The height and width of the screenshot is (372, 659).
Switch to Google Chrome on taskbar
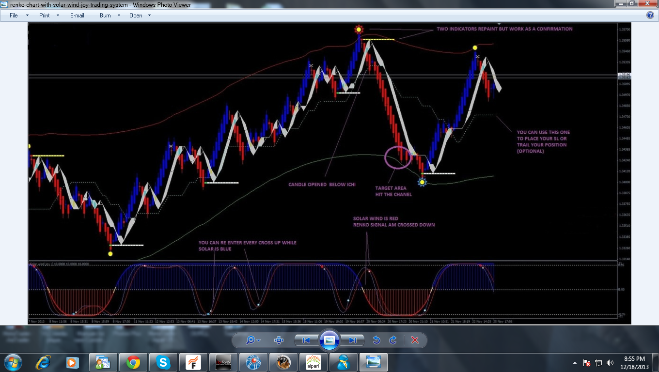tap(133, 362)
